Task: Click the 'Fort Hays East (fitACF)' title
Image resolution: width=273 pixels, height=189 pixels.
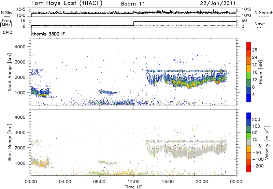Action: click(67, 3)
